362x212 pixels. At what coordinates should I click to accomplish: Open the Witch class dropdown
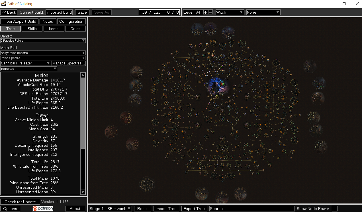tap(230, 12)
